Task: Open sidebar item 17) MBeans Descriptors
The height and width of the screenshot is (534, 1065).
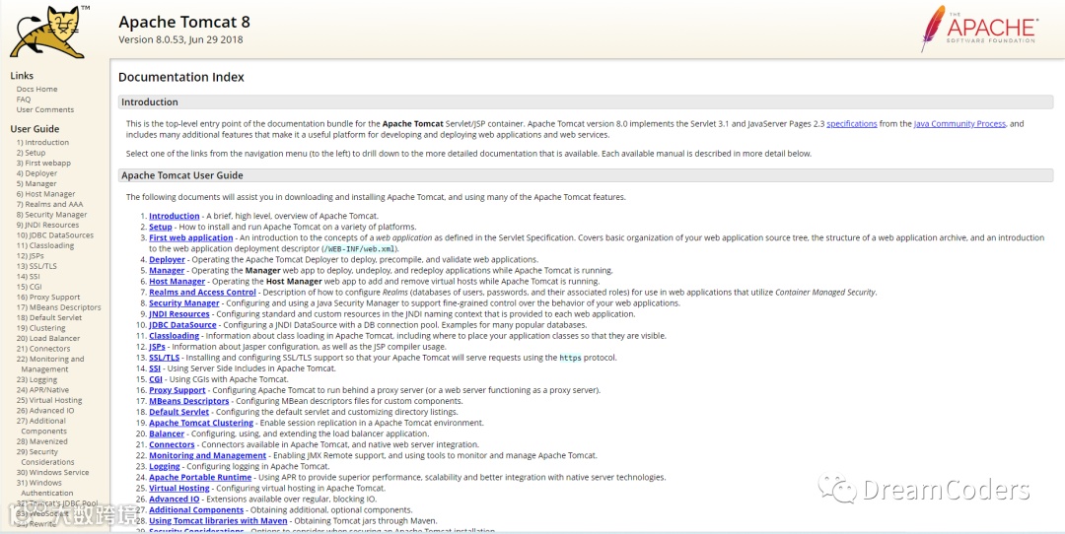Action: pyautogui.click(x=58, y=307)
